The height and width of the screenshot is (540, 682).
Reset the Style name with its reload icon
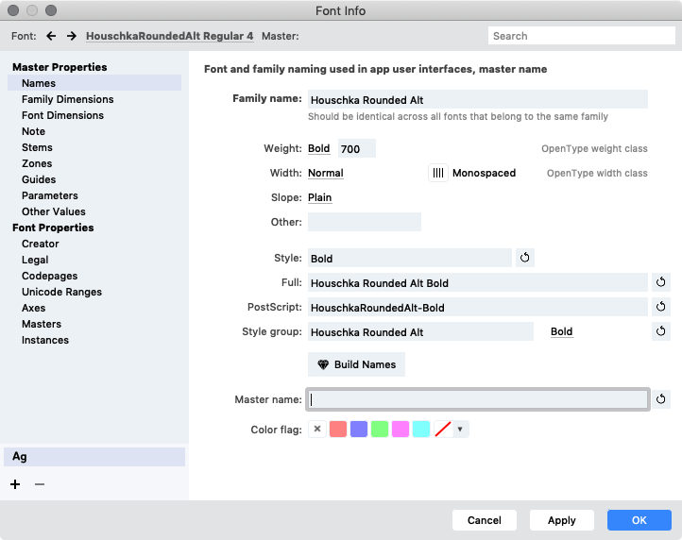click(x=525, y=258)
